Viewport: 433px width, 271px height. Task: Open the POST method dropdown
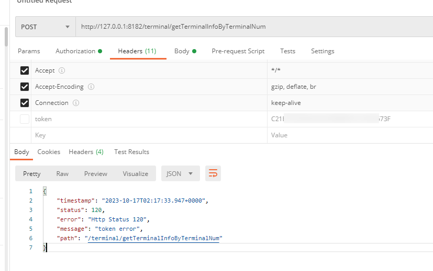(x=45, y=27)
